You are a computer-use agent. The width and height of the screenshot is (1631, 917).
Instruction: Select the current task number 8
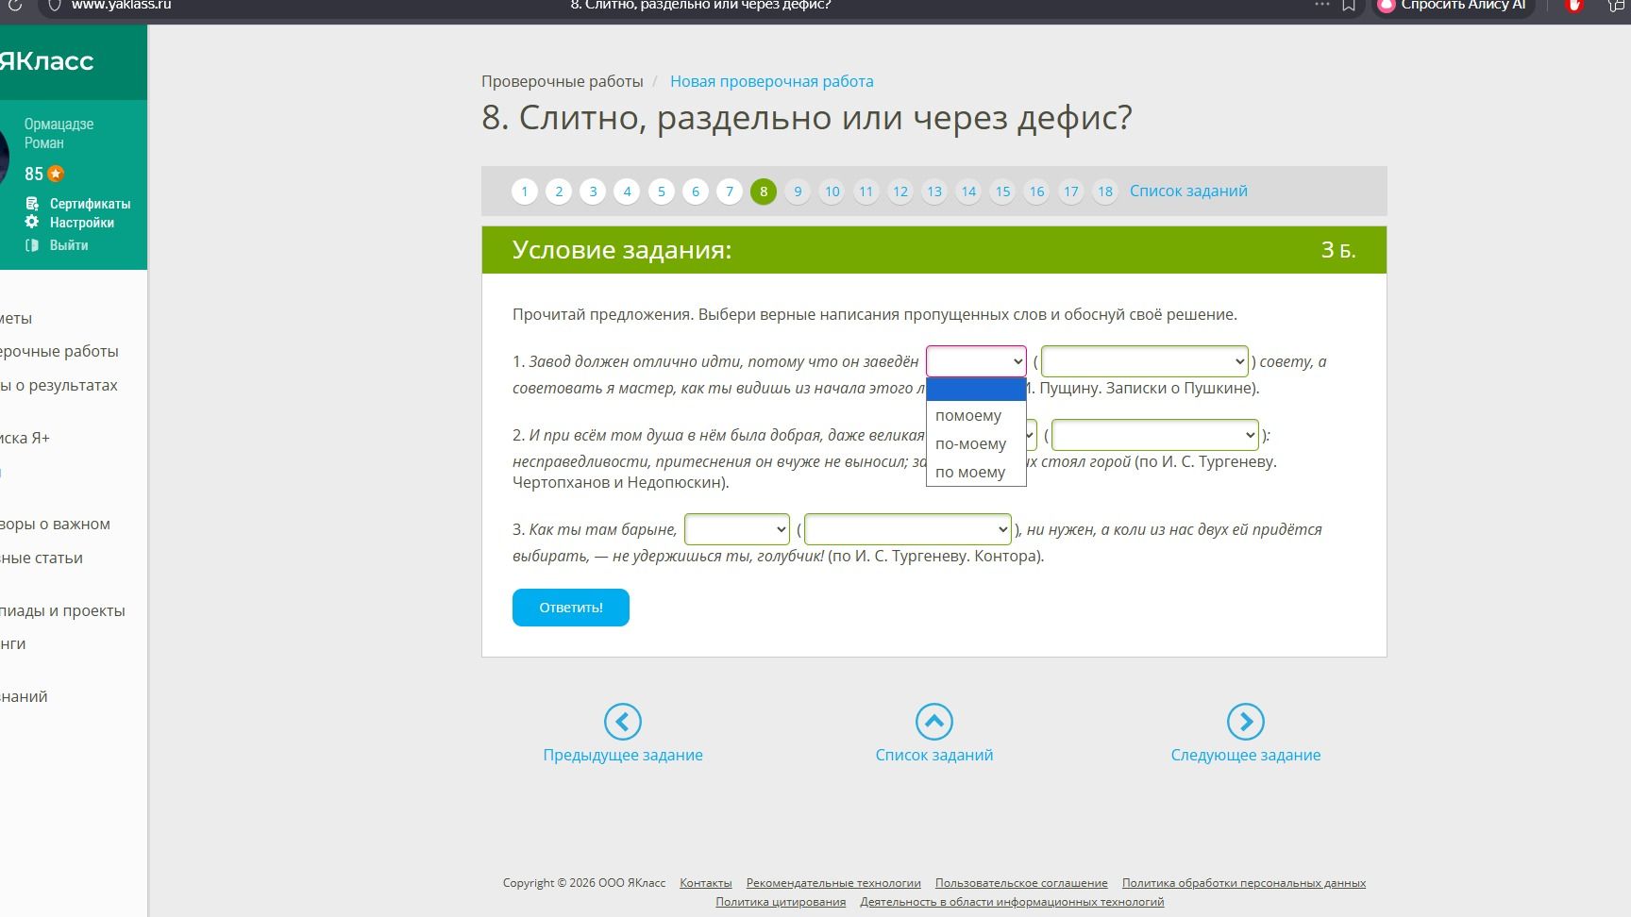(764, 192)
